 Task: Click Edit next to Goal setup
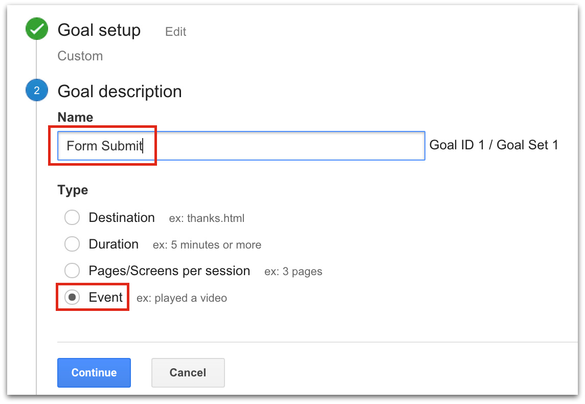[175, 32]
